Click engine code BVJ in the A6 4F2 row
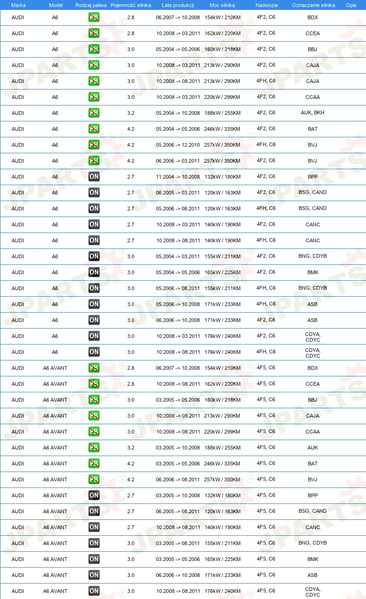The width and height of the screenshot is (366, 599). tap(313, 161)
